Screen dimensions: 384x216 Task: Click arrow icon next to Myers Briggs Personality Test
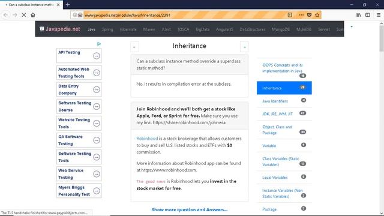[97, 191]
